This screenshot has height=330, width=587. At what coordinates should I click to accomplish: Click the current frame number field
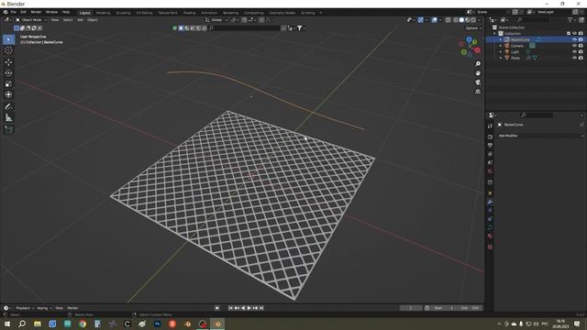click(x=411, y=308)
